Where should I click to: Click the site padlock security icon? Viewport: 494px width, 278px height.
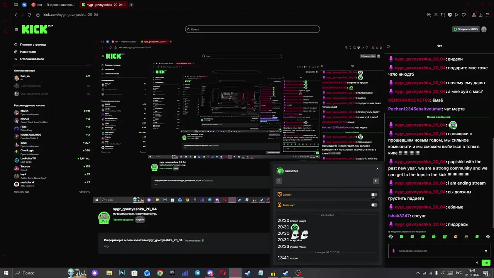pyautogui.click(x=38, y=15)
